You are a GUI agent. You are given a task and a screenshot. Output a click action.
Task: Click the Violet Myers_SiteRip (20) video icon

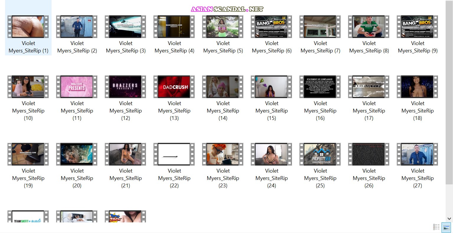[x=77, y=154]
